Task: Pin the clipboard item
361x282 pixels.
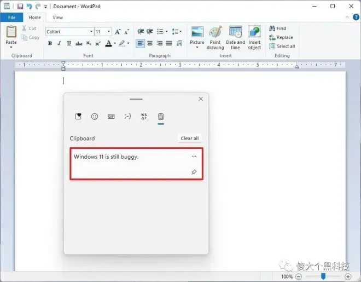Action: click(194, 172)
